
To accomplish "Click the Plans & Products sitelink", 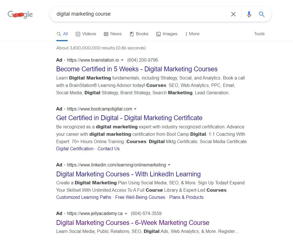I will pos(186,197).
